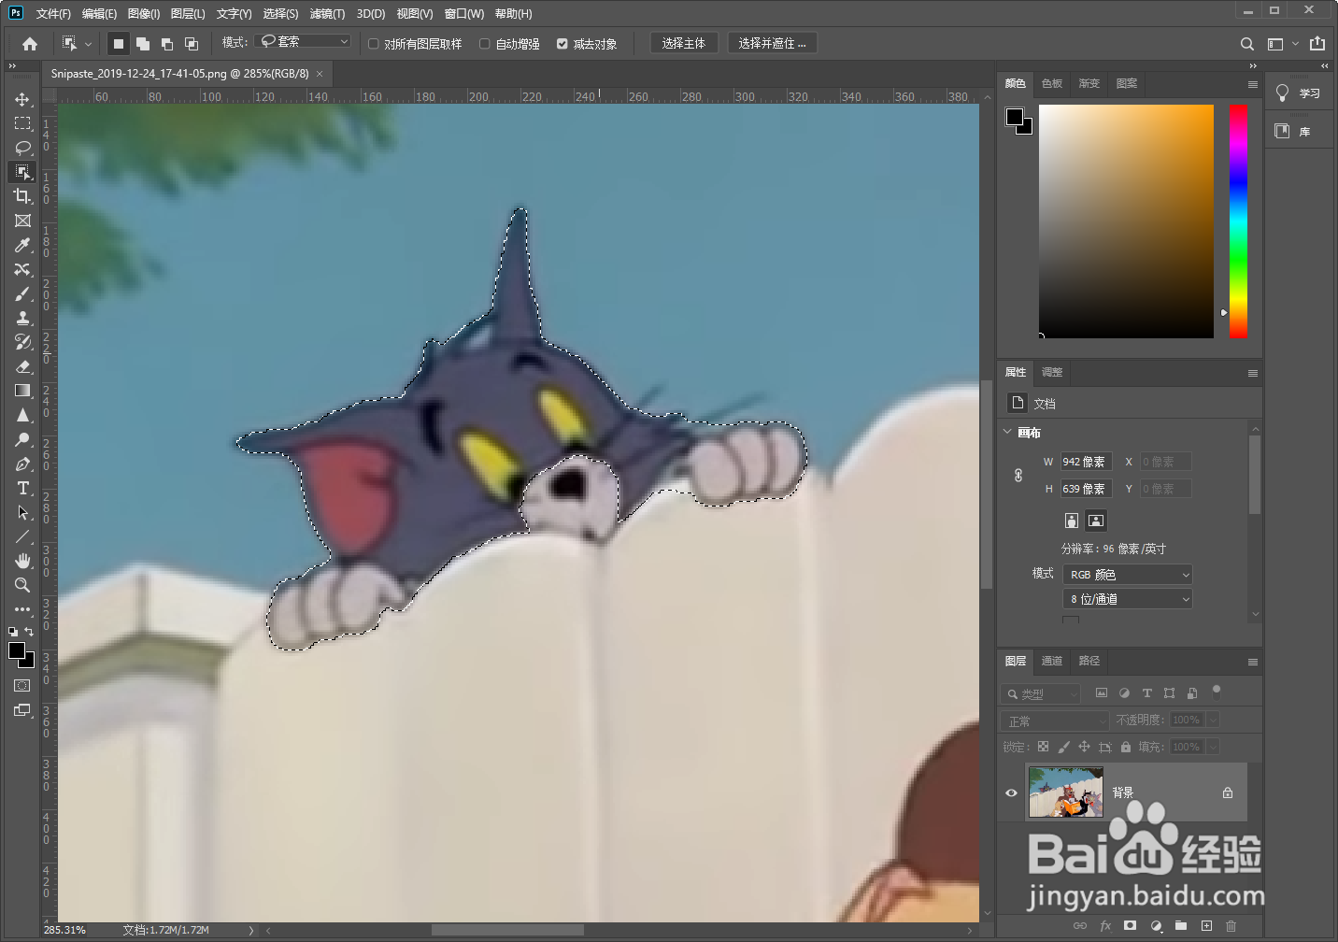
Task: Click the canvas width W field
Action: 1086,462
